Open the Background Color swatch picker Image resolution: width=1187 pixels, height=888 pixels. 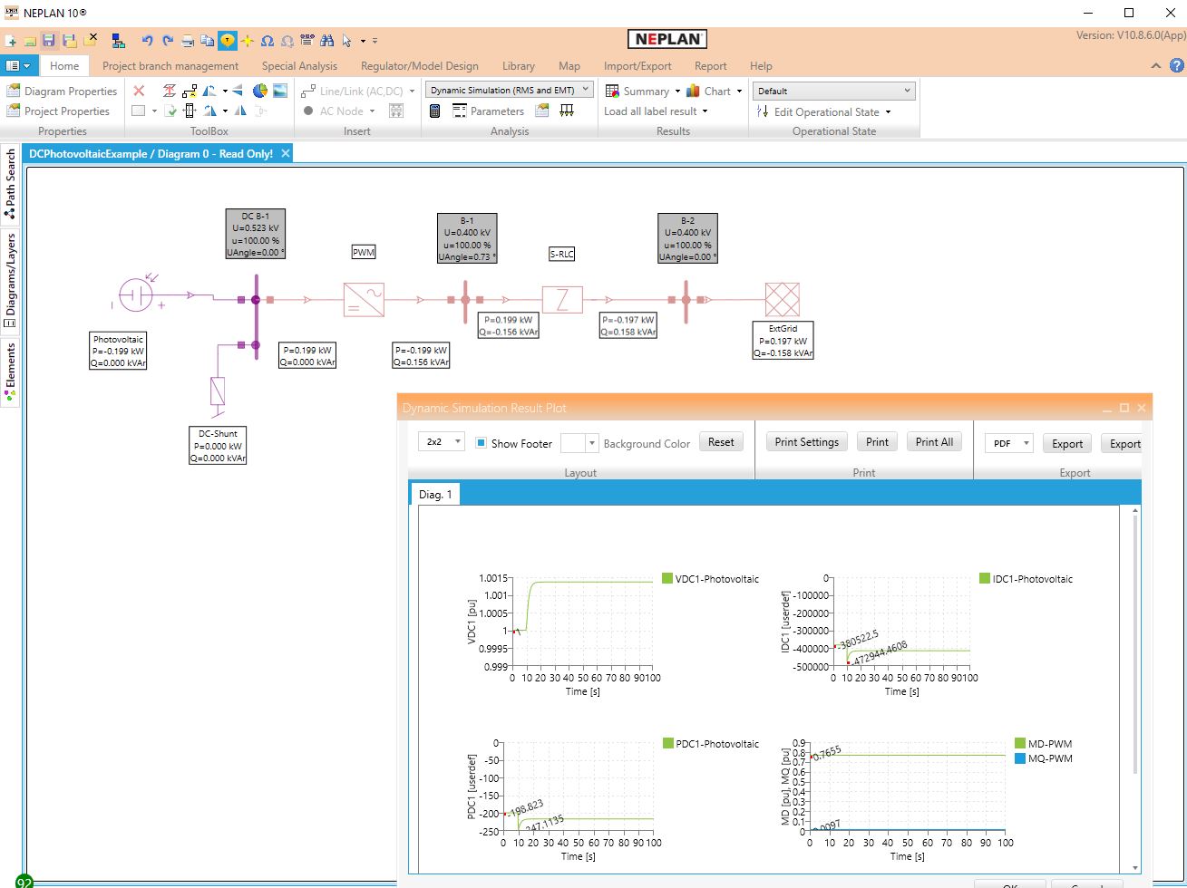(x=579, y=443)
